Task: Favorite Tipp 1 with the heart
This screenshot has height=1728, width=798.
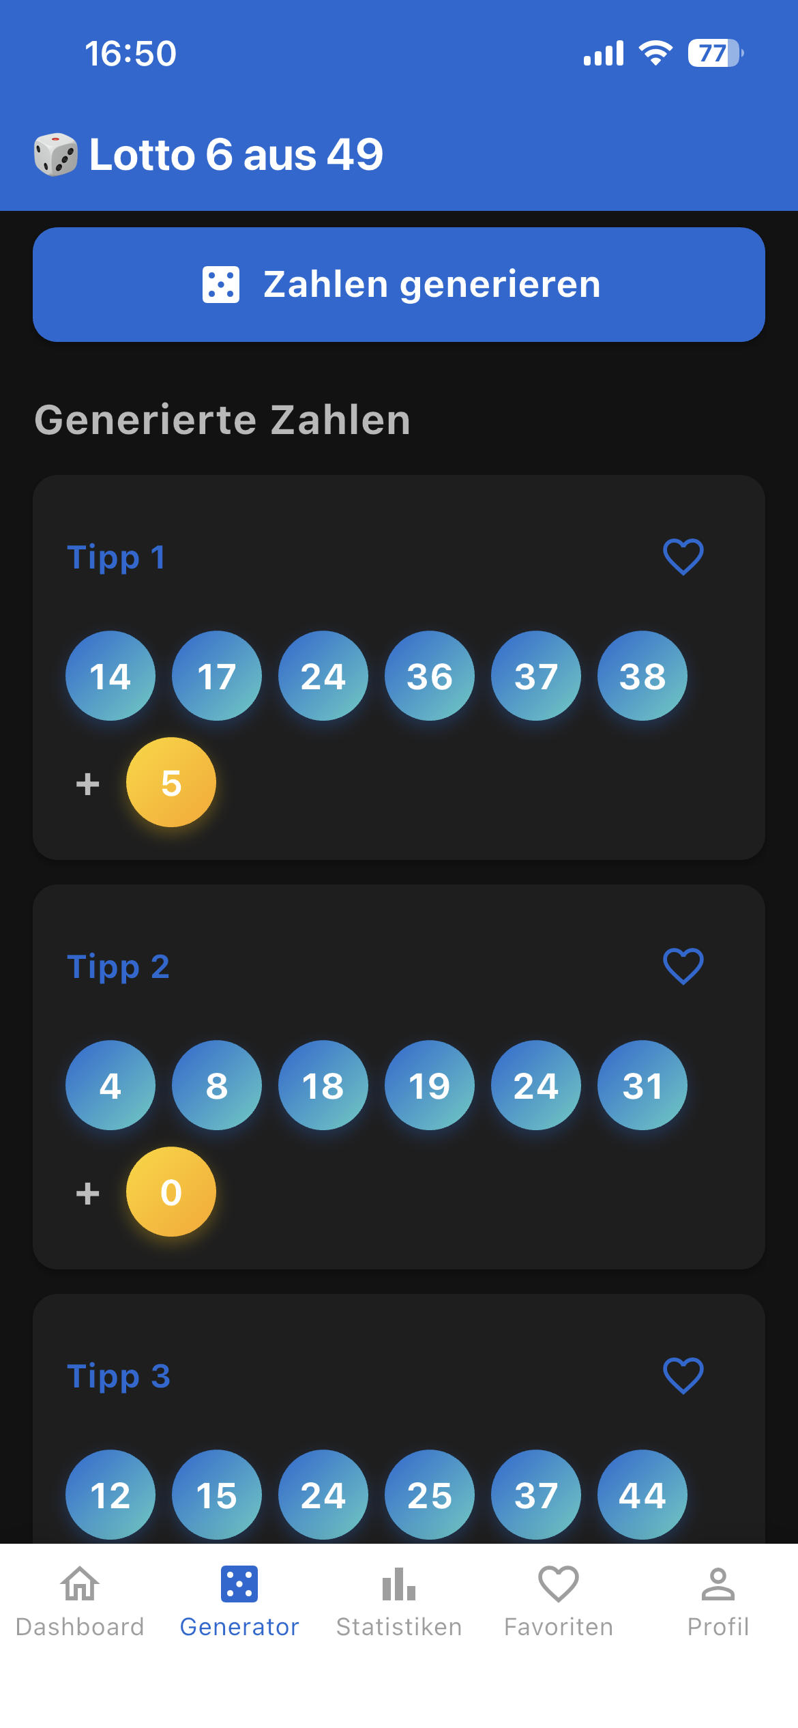Action: (x=683, y=557)
